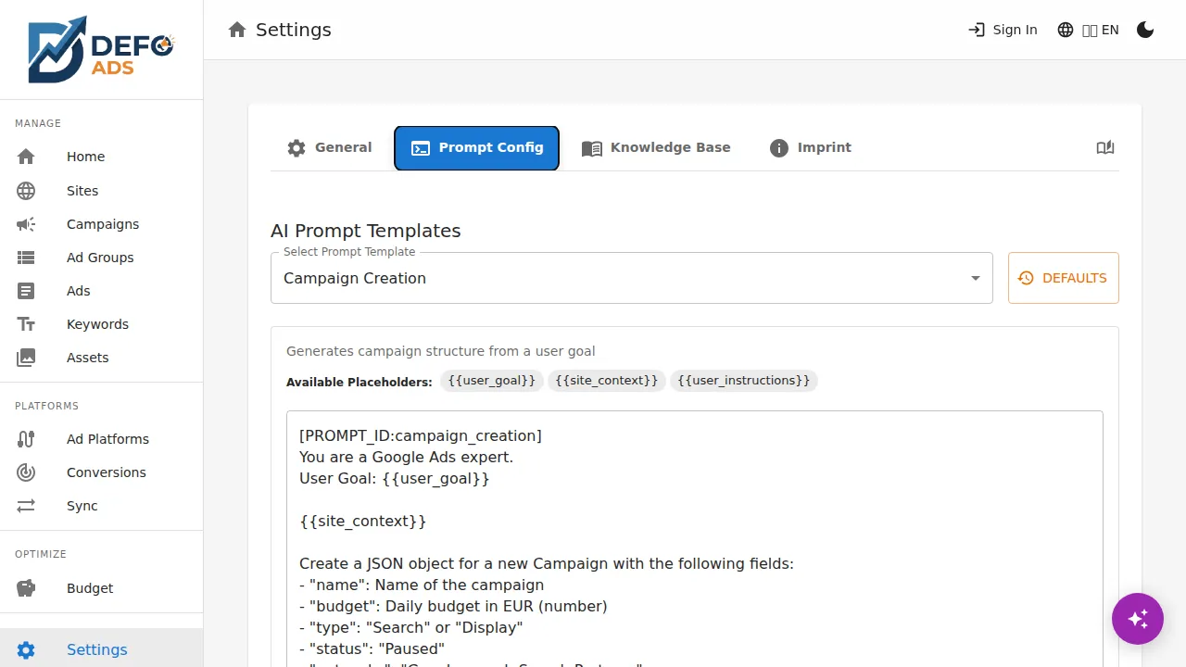This screenshot has height=667, width=1186.
Task: Open the Sites menu item
Action: 101,191
